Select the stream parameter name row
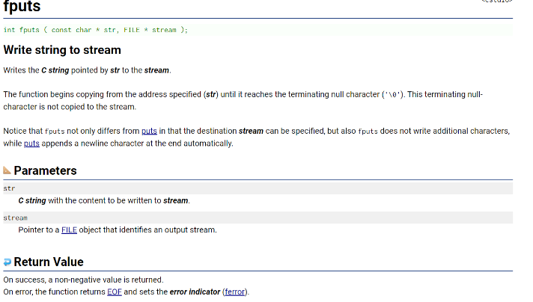 [258, 218]
